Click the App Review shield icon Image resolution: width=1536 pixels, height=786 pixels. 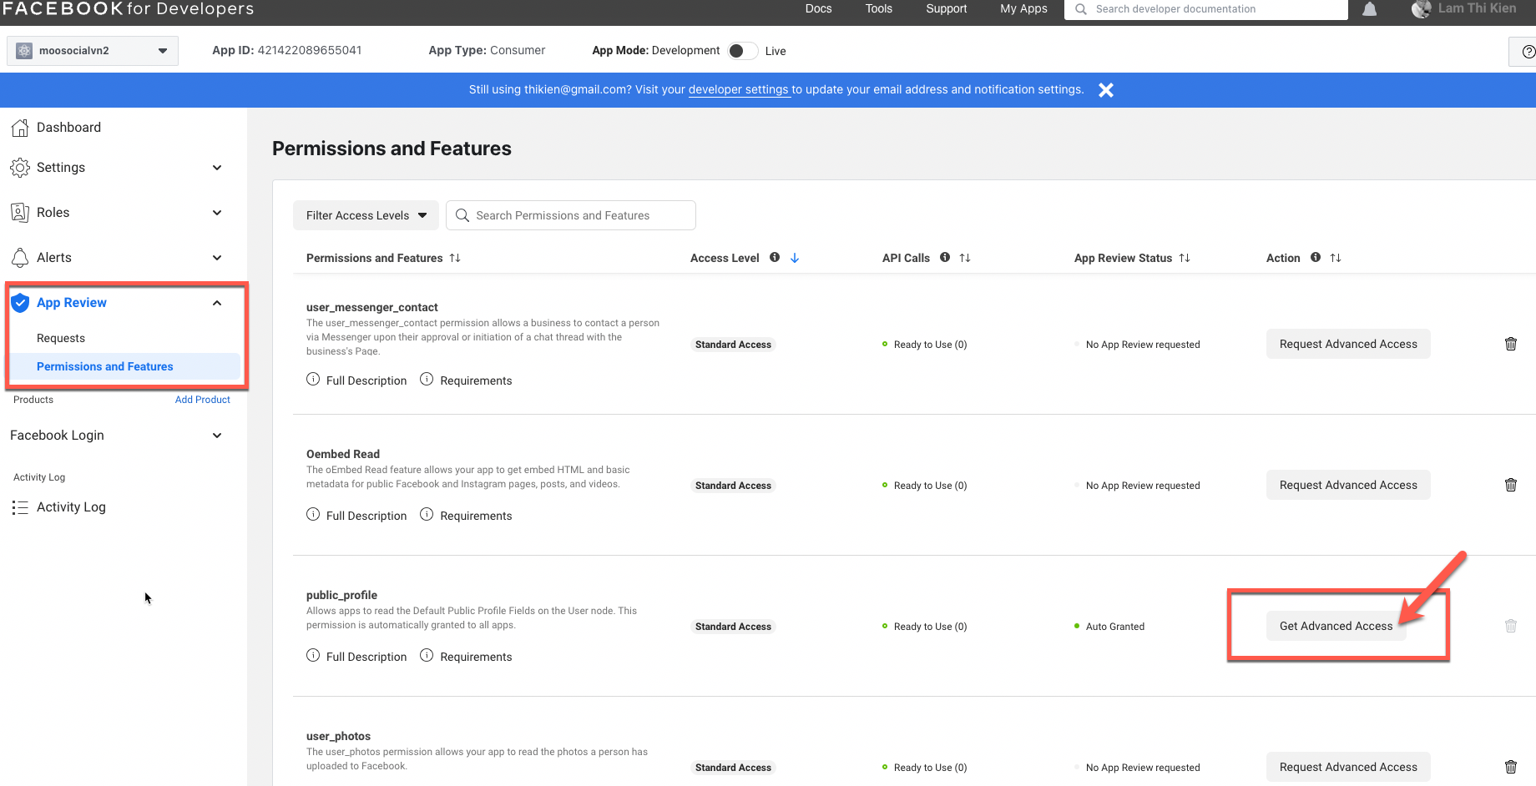[x=20, y=303]
